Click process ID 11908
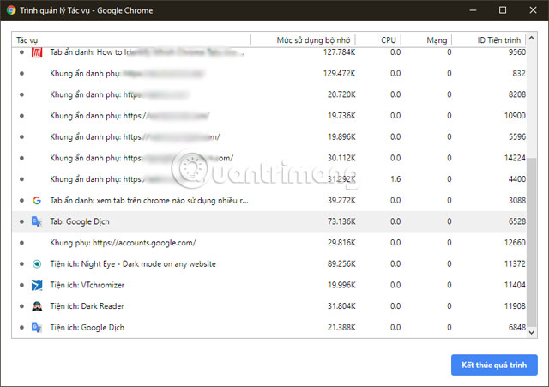 click(x=515, y=306)
